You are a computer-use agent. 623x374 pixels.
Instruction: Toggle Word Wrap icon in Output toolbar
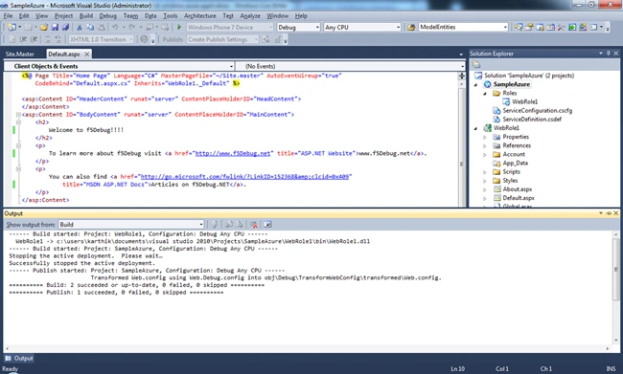tap(267, 225)
